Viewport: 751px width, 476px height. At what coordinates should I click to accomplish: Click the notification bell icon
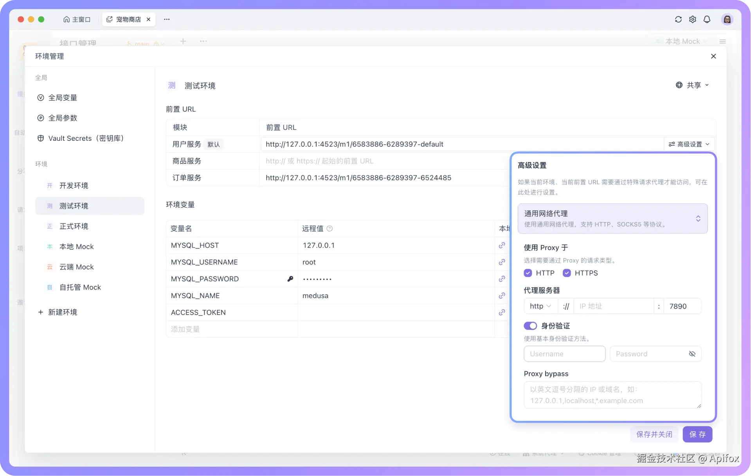point(707,19)
